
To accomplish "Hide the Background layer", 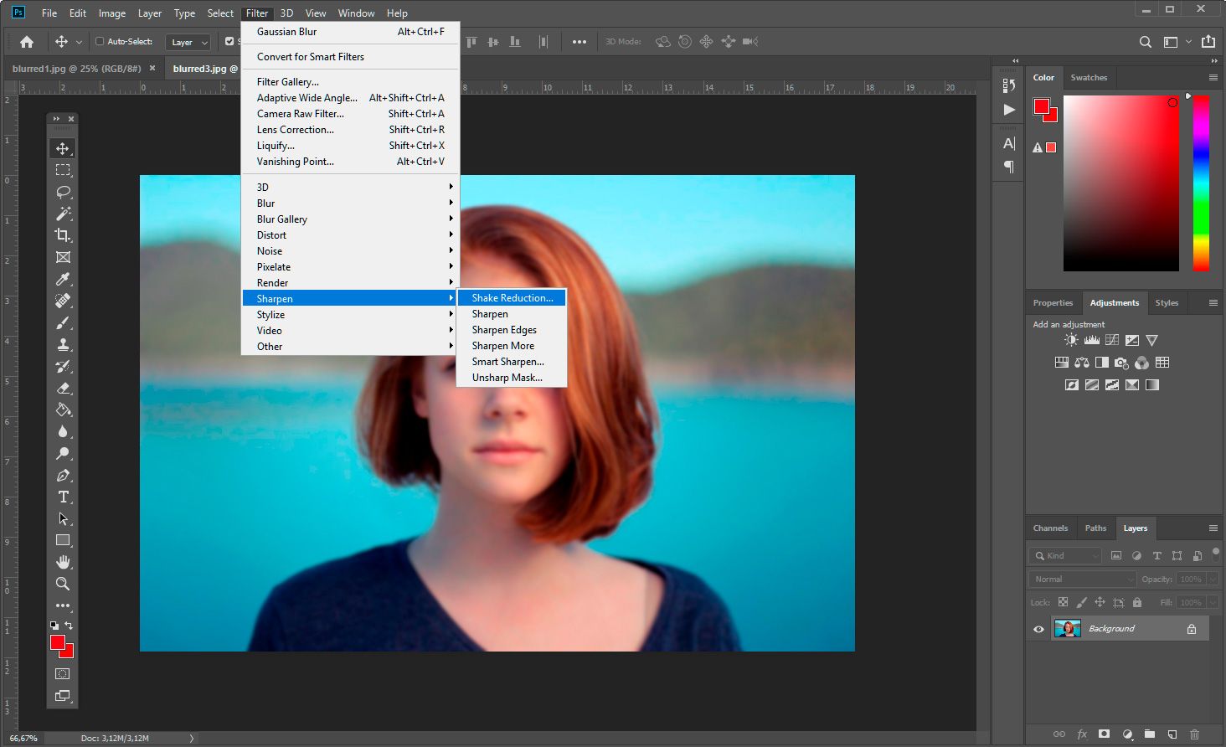I will 1038,628.
